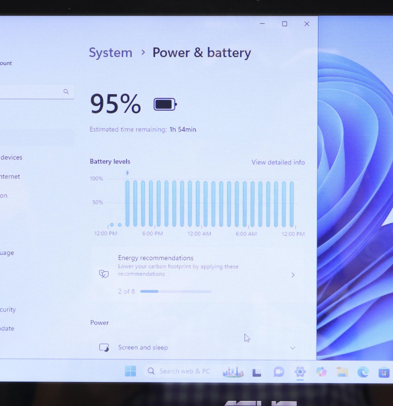Launch the Chat app from the taskbar
393x406 pixels.
point(279,372)
